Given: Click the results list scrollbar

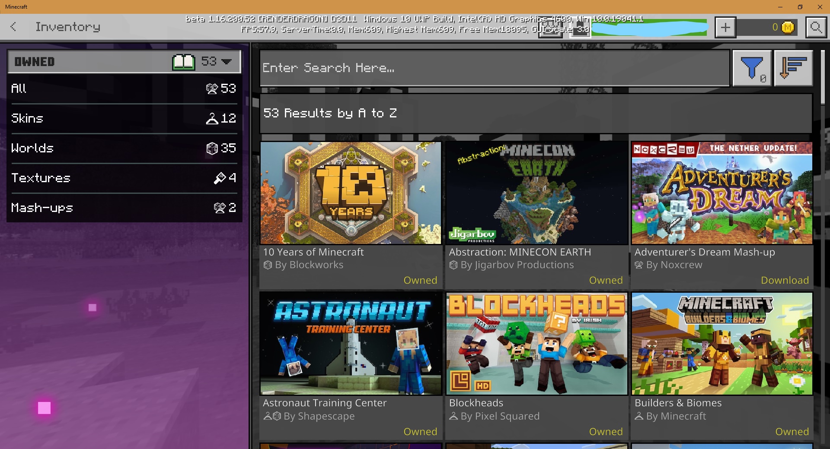Looking at the screenshot, I should click(823, 78).
